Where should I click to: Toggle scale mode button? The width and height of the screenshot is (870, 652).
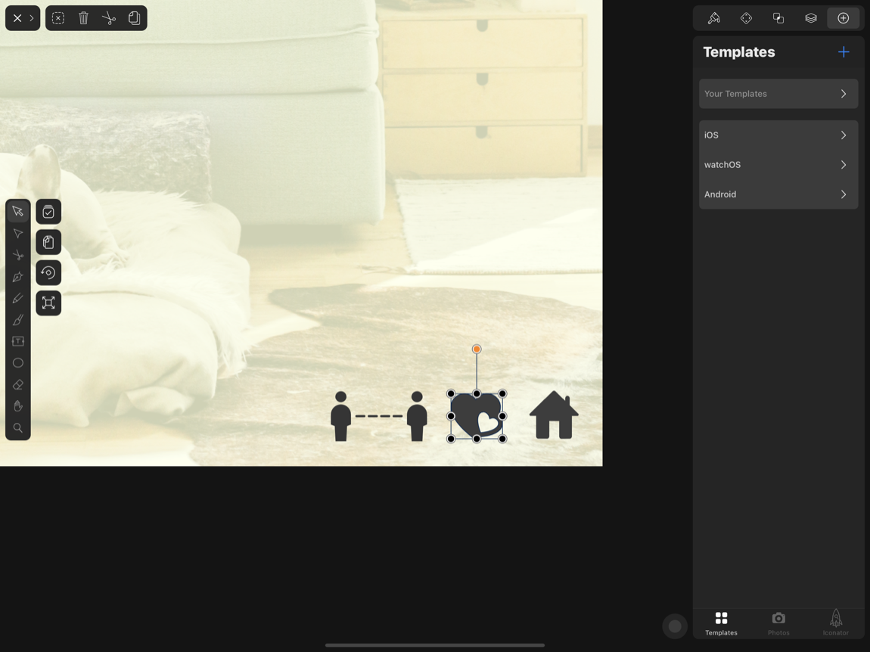(x=48, y=303)
